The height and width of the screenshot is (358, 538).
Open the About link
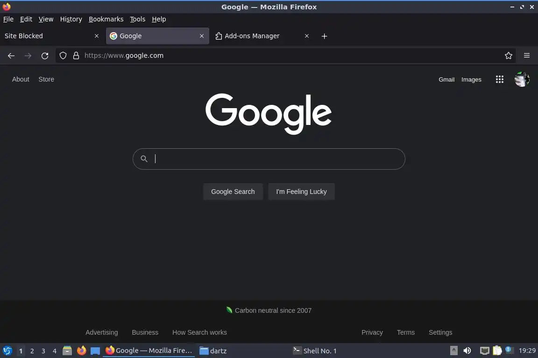click(21, 79)
